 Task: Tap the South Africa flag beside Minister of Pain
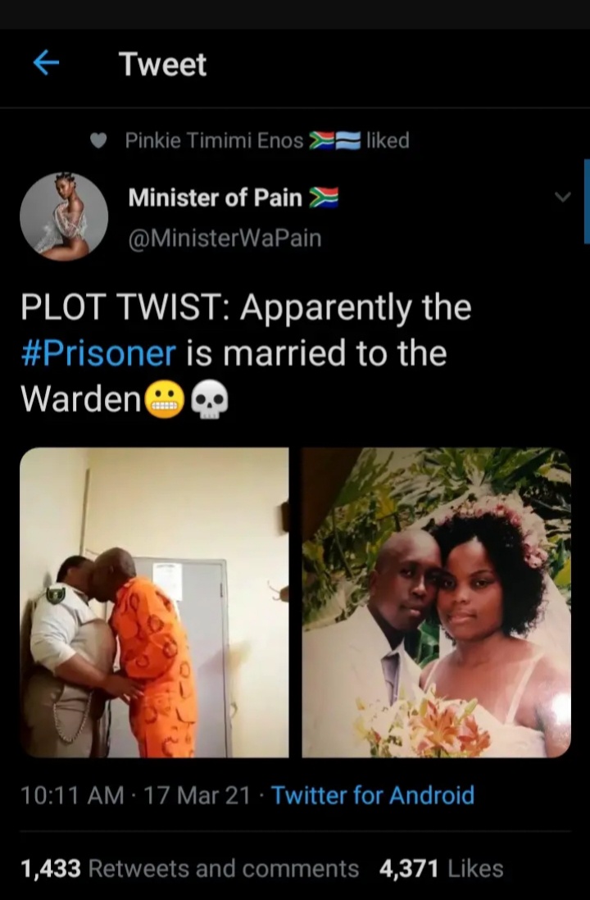tap(324, 198)
